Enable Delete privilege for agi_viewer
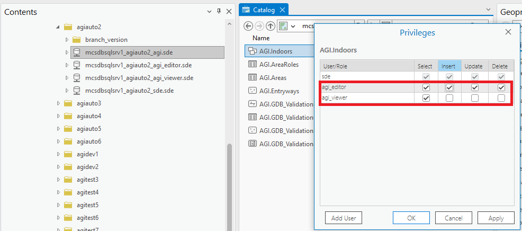 point(501,98)
